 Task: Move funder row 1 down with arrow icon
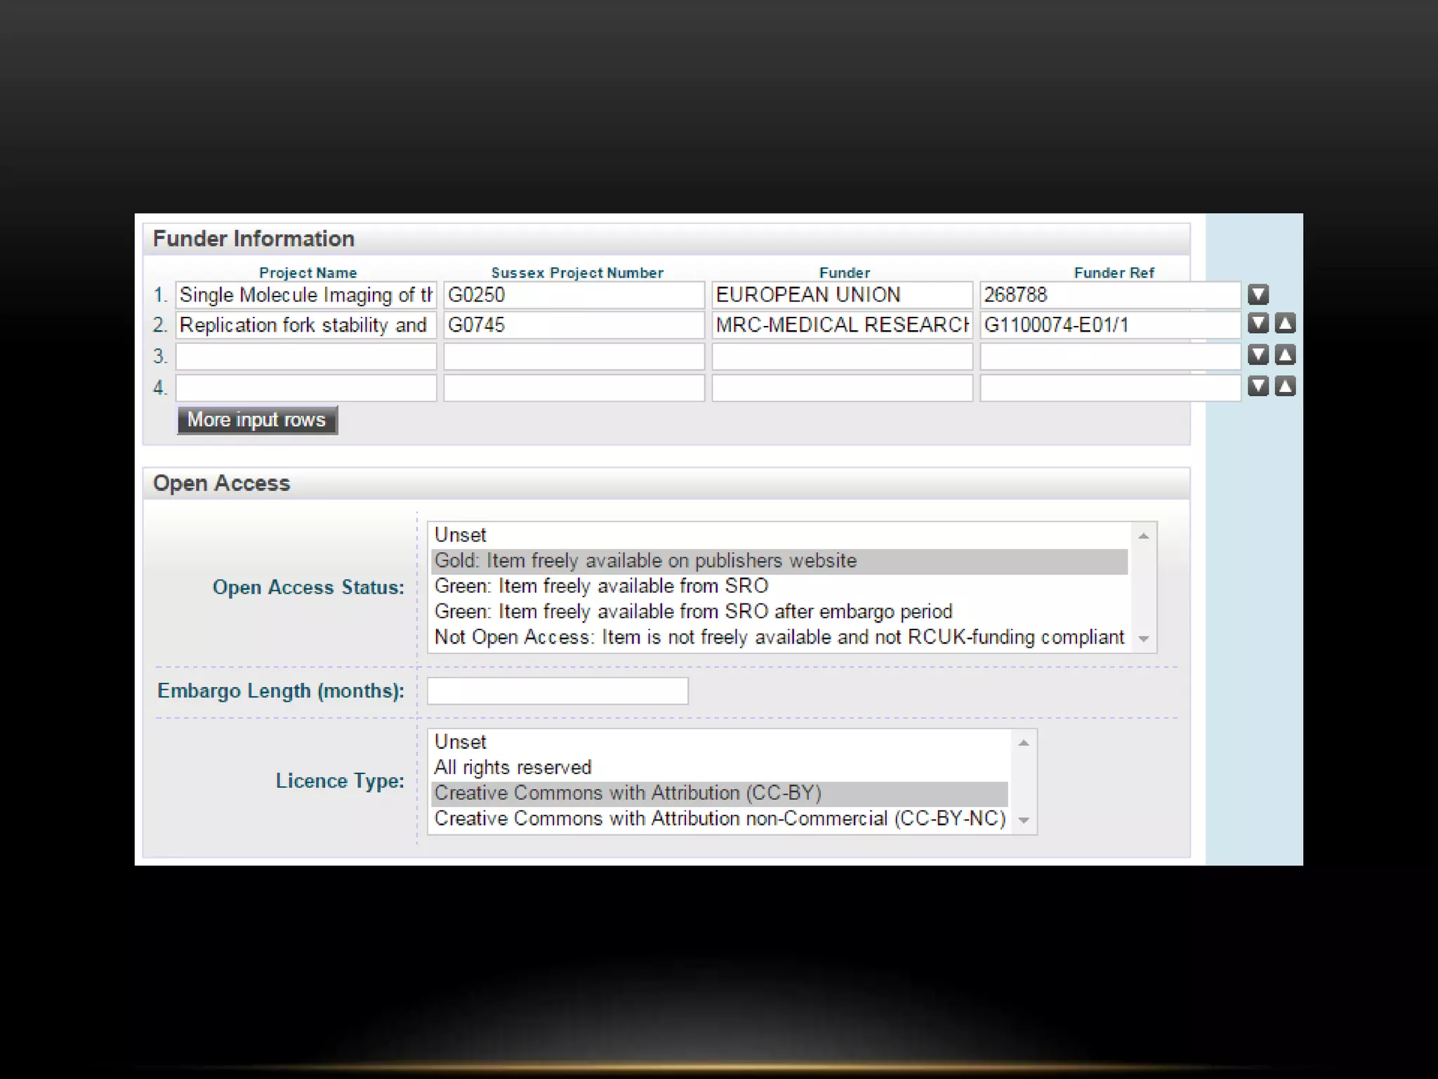(1258, 294)
